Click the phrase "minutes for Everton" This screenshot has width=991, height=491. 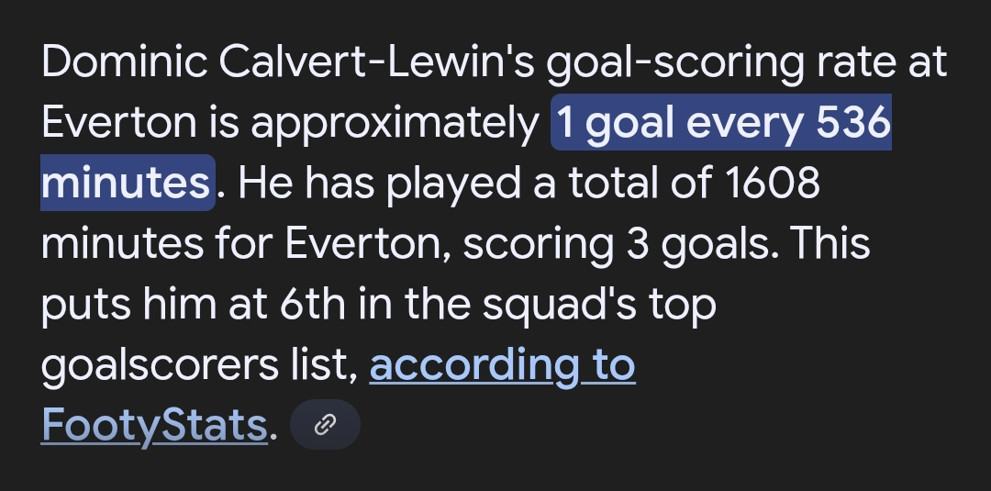tap(243, 245)
